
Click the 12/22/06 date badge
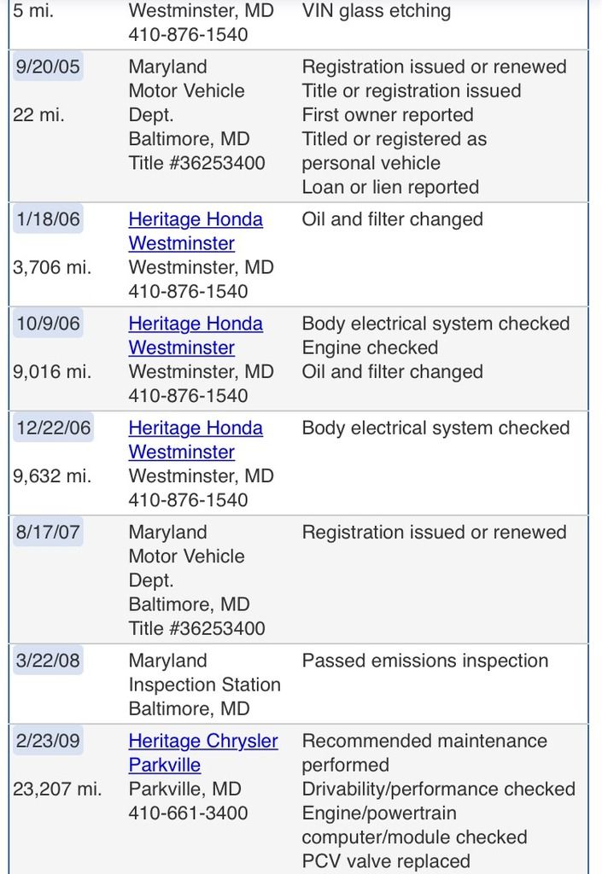click(53, 428)
